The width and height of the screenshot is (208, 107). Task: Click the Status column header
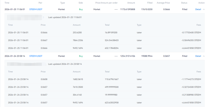(x=184, y=3)
